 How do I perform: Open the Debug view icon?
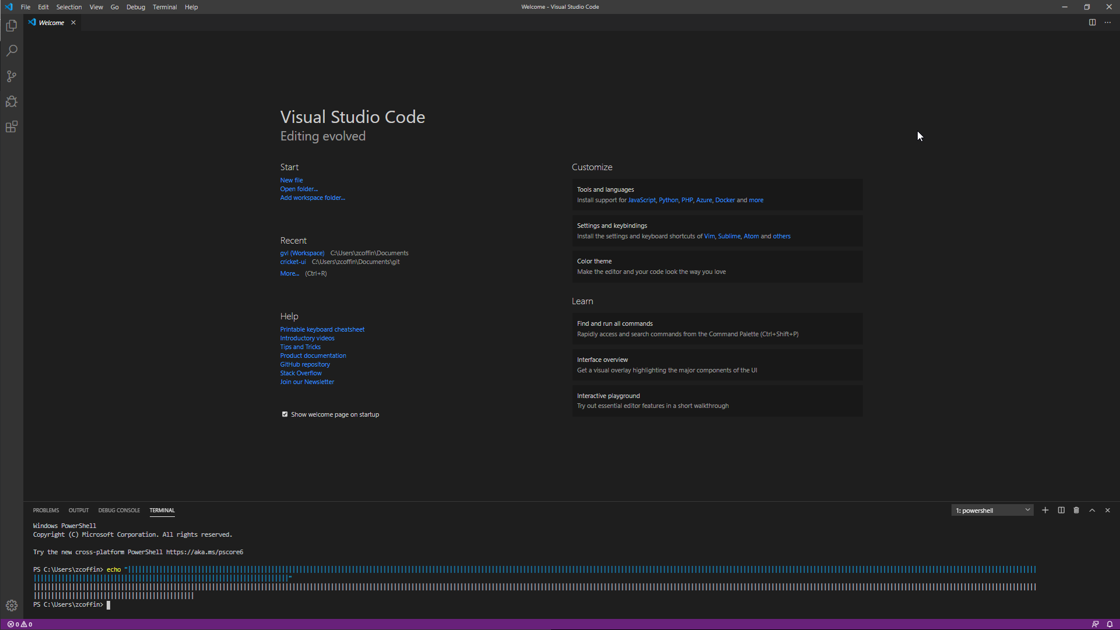click(x=12, y=101)
